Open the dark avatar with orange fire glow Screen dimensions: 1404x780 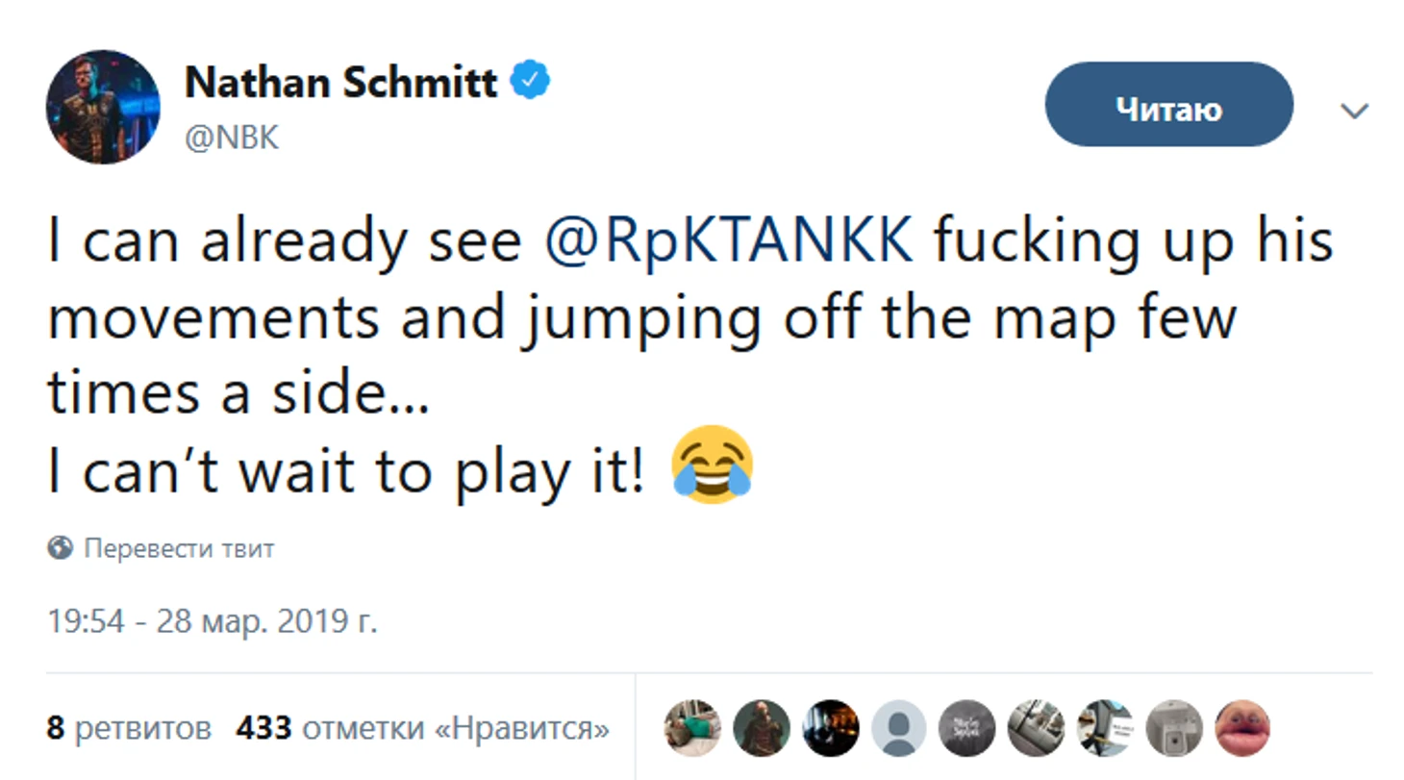tap(830, 727)
